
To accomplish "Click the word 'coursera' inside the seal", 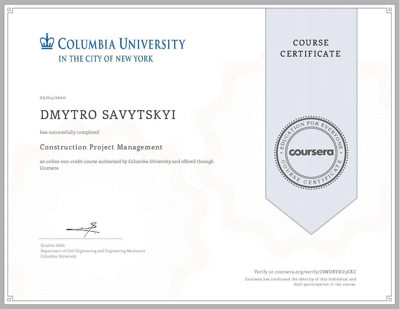I will pyautogui.click(x=311, y=153).
